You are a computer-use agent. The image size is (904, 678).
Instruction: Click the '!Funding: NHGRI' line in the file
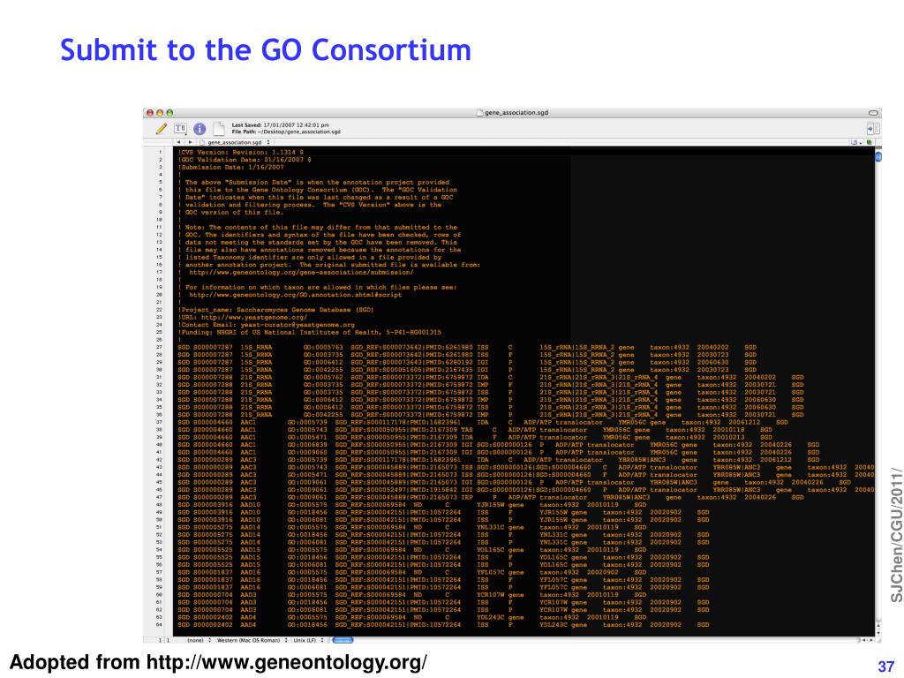[x=310, y=332]
